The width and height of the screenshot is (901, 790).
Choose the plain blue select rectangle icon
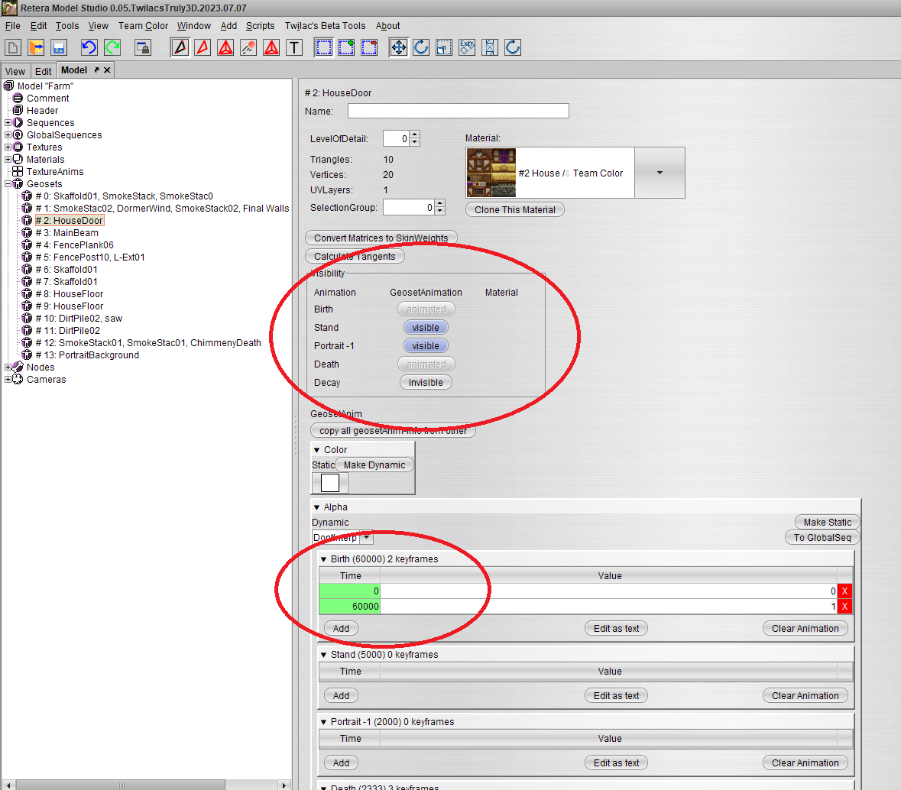pos(324,47)
